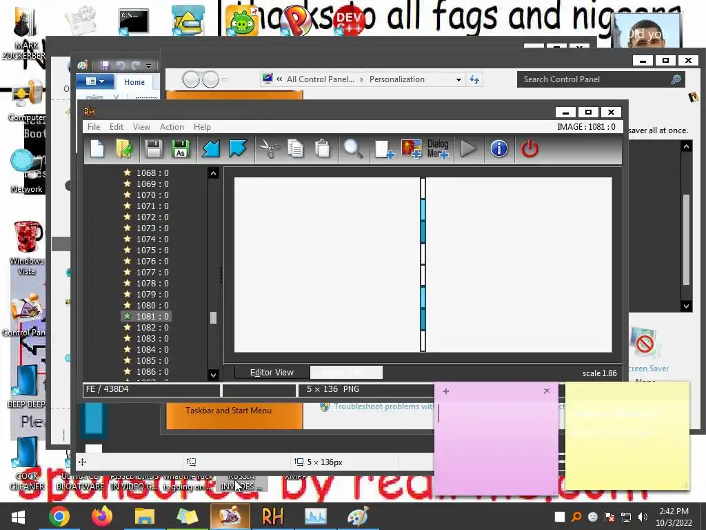
Task: Click resource tree scrollbar up arrow
Action: tap(214, 173)
